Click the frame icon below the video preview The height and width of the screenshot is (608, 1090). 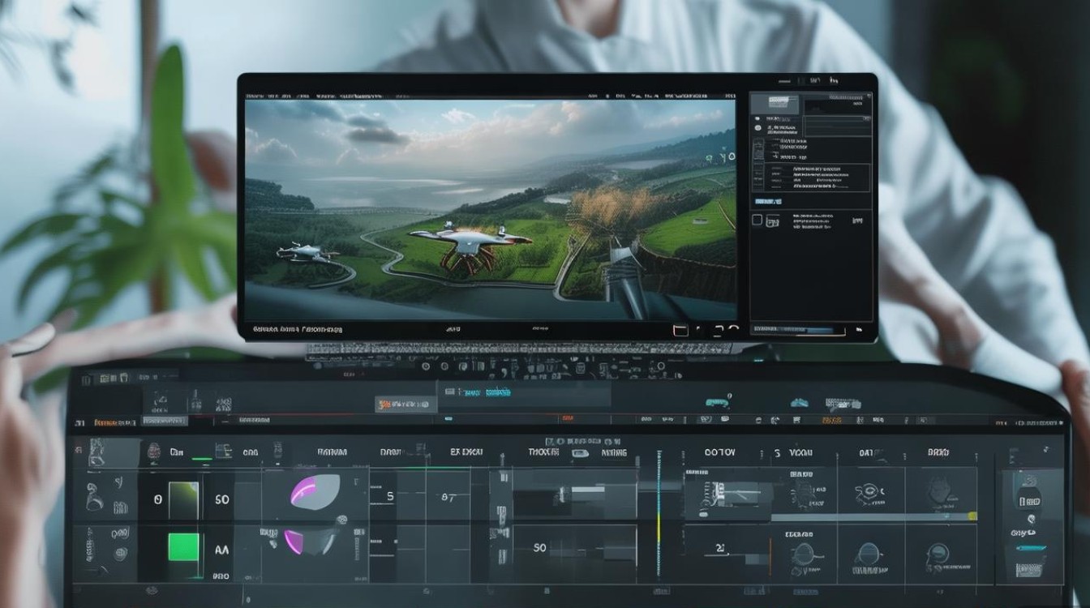click(680, 329)
